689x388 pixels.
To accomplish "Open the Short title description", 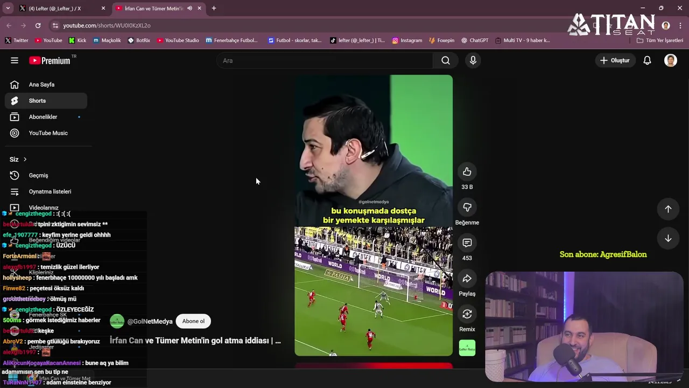I will click(195, 341).
